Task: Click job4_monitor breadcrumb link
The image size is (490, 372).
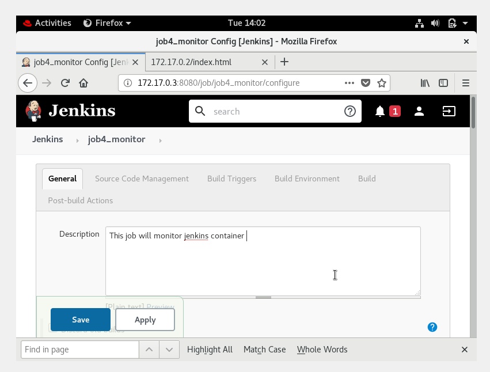Action: click(116, 139)
